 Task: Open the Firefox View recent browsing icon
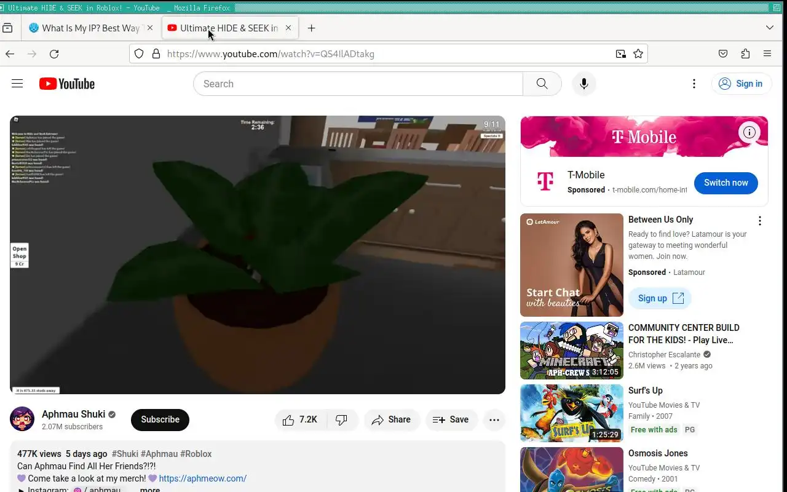7,28
